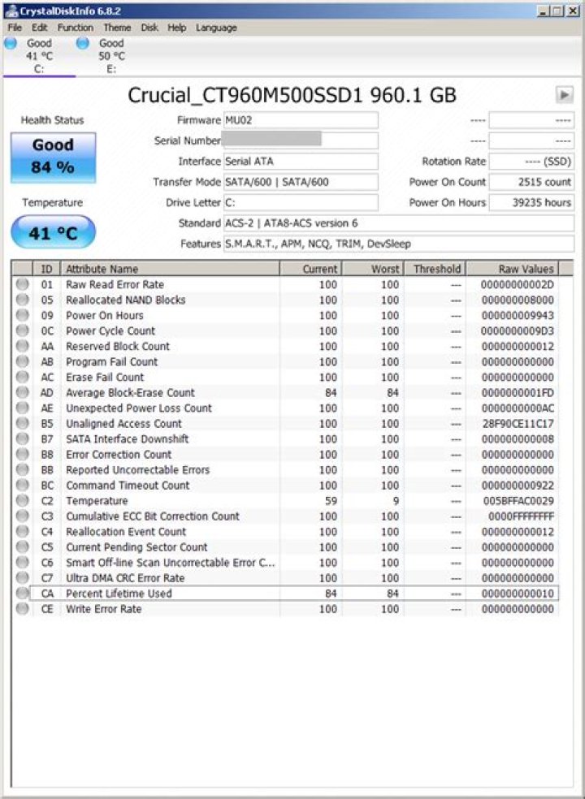Click status icon for Reserved Block Count
585x799 pixels.
click(22, 347)
